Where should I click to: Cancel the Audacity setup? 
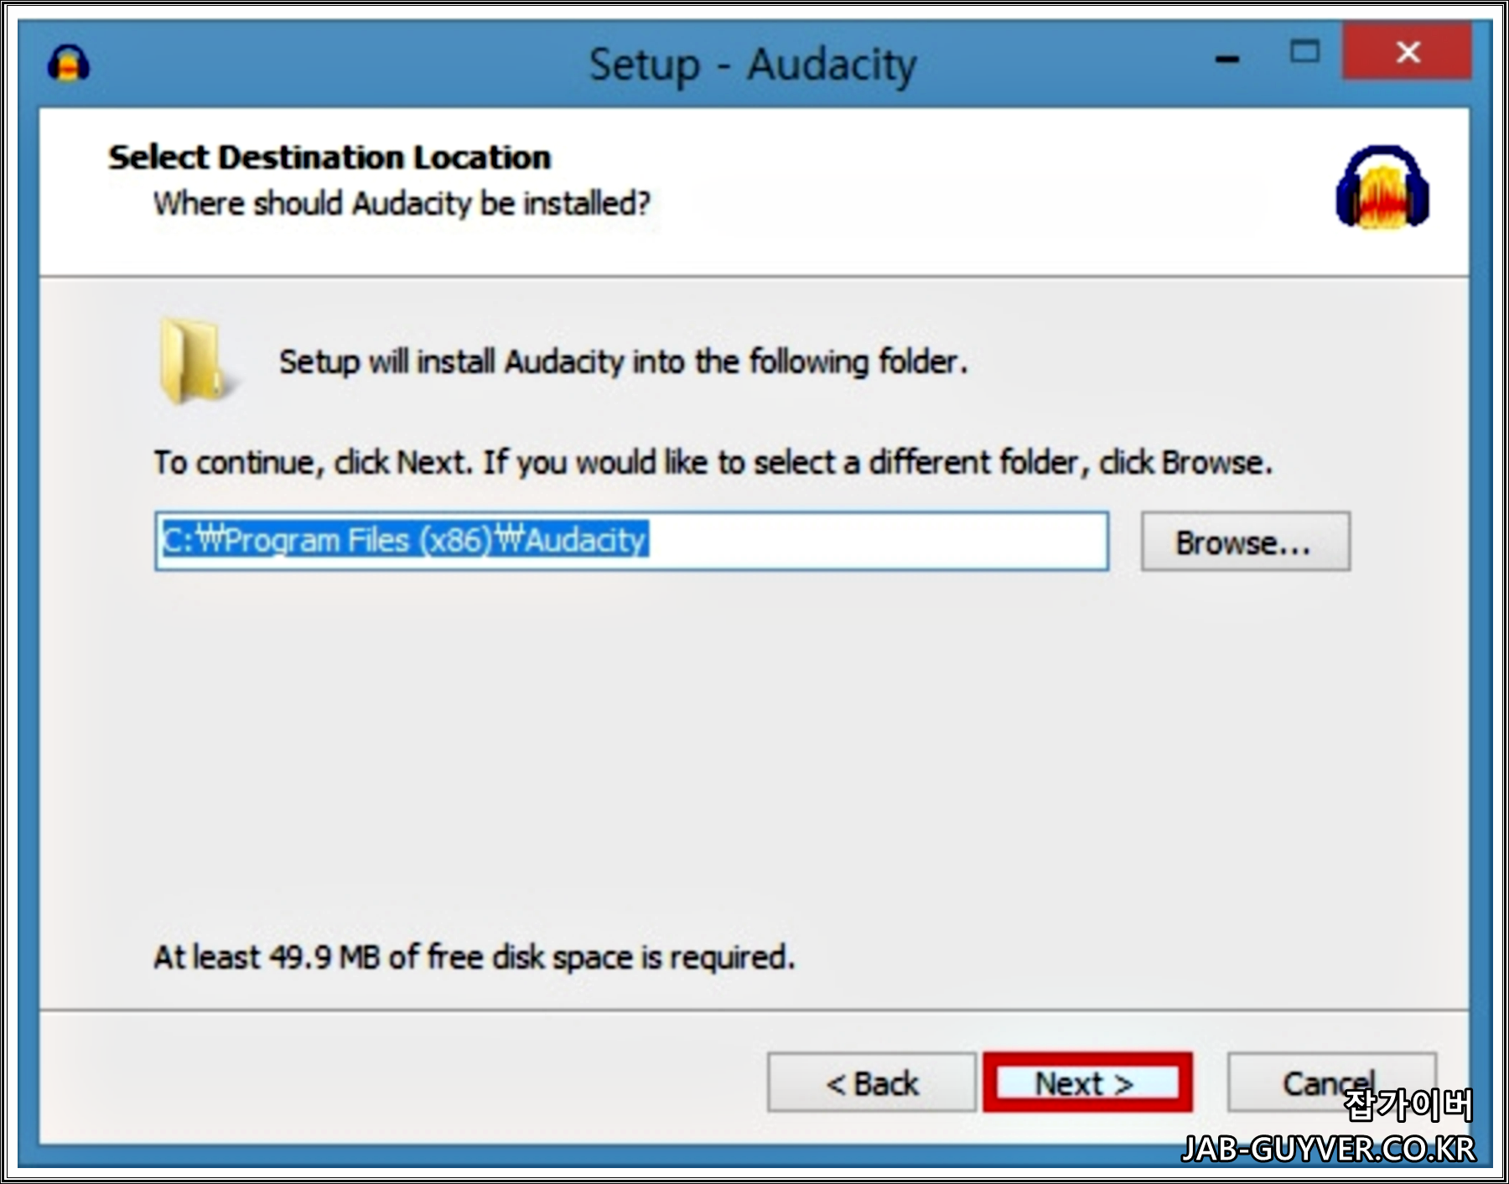coord(1331,1083)
